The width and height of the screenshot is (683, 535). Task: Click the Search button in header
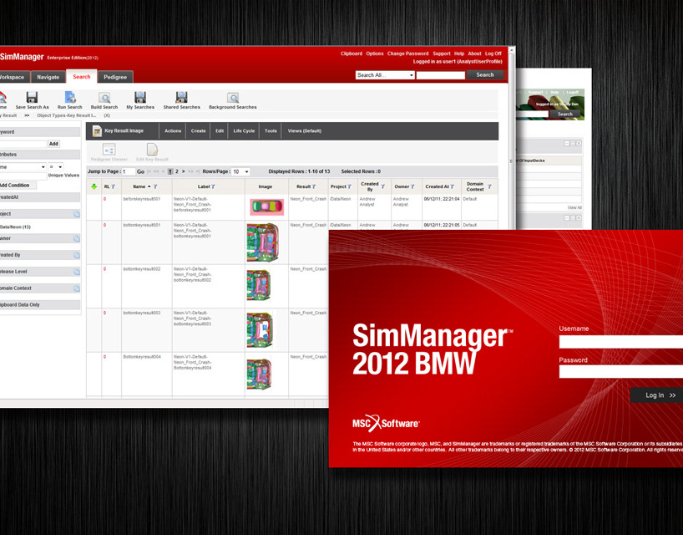pos(485,75)
